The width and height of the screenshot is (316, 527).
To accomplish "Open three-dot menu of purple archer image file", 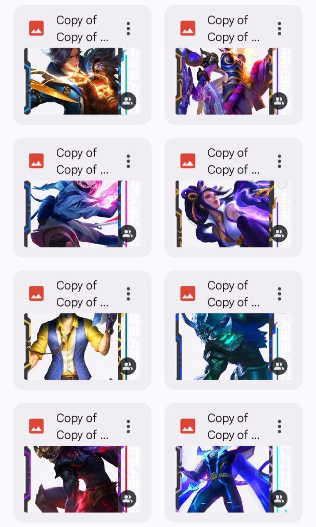I will click(279, 29).
